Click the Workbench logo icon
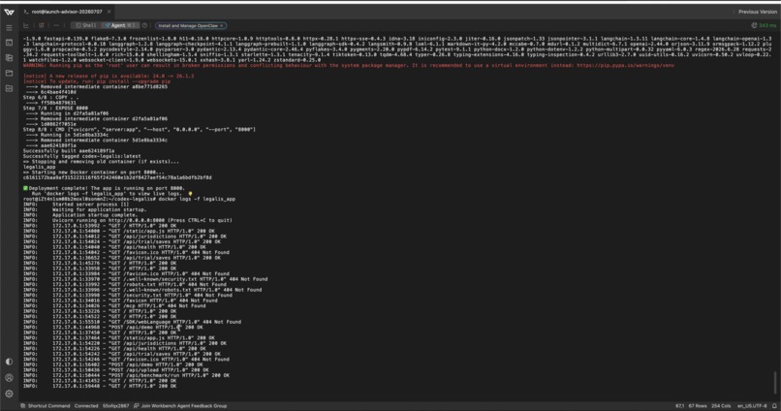Screen dimensions: 781x411 9,12
